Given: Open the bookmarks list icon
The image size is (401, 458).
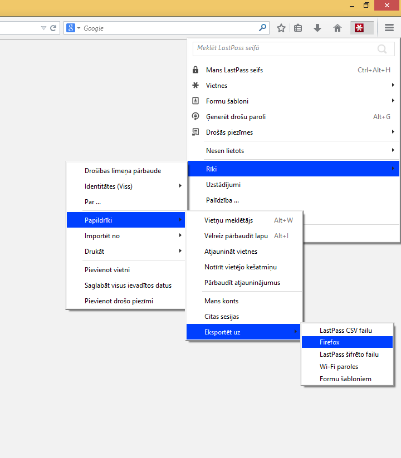Looking at the screenshot, I should (298, 28).
